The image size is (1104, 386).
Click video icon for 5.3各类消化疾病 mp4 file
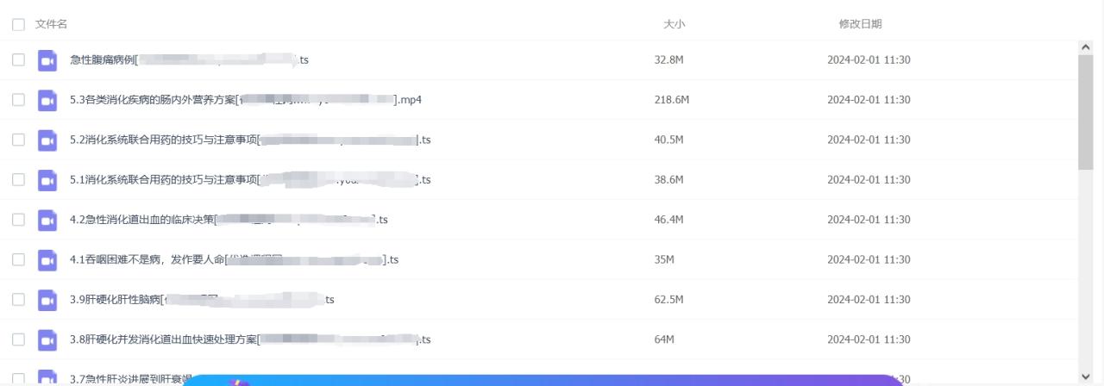47,100
